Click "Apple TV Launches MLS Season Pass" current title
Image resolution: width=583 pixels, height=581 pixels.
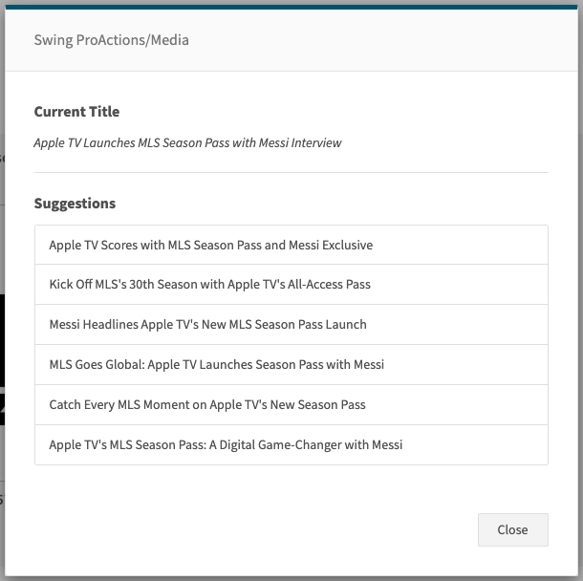187,142
